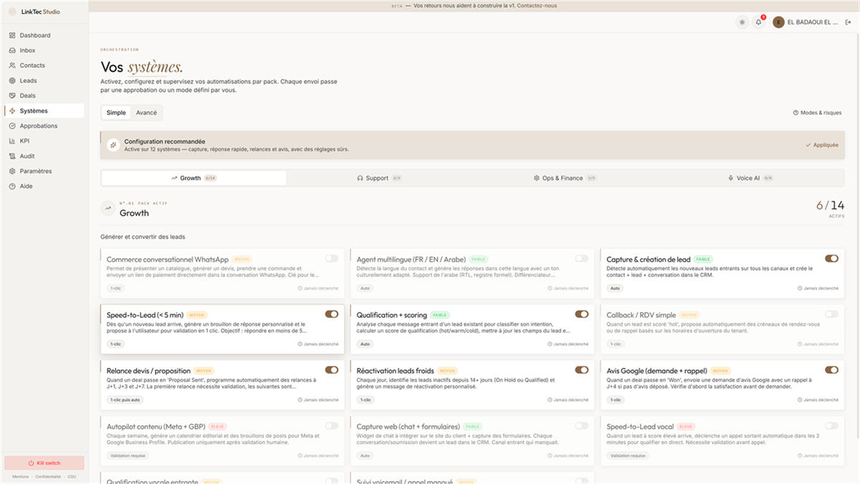Toggle Commerce conversationnel WhatsApp switch
860x484 pixels.
(x=331, y=258)
